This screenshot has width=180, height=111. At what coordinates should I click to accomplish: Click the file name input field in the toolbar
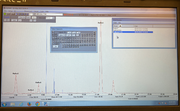pos(49,14)
